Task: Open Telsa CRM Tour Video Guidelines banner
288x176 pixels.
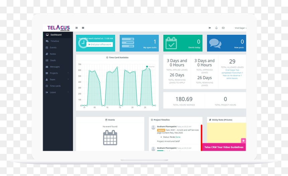Action: coord(224,147)
